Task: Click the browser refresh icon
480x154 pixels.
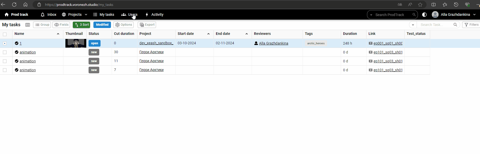Action: [x=14, y=5]
